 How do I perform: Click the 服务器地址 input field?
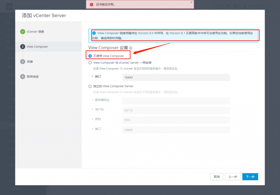click(x=176, y=101)
